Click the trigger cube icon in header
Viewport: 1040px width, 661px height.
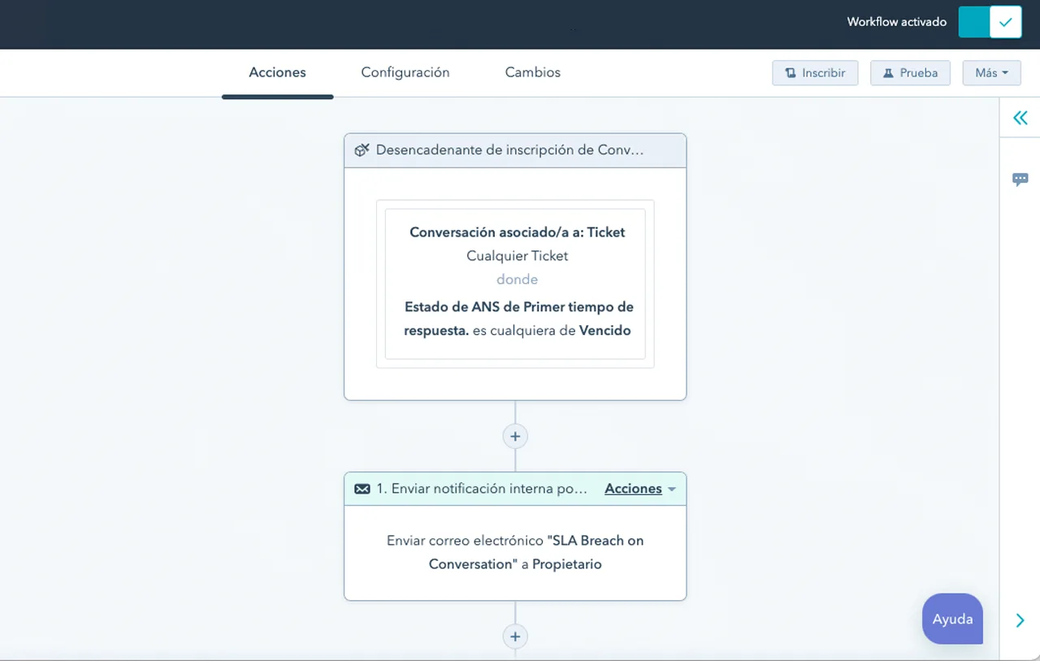[362, 150]
